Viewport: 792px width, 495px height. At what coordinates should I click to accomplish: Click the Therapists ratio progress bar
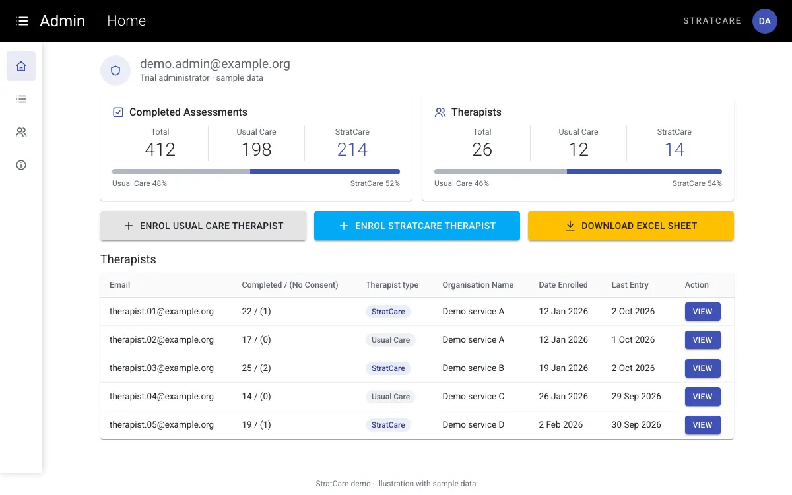coord(578,172)
